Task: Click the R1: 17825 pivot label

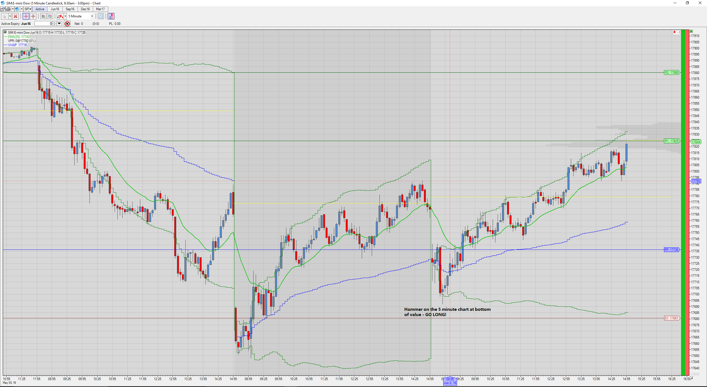Action: (672, 141)
